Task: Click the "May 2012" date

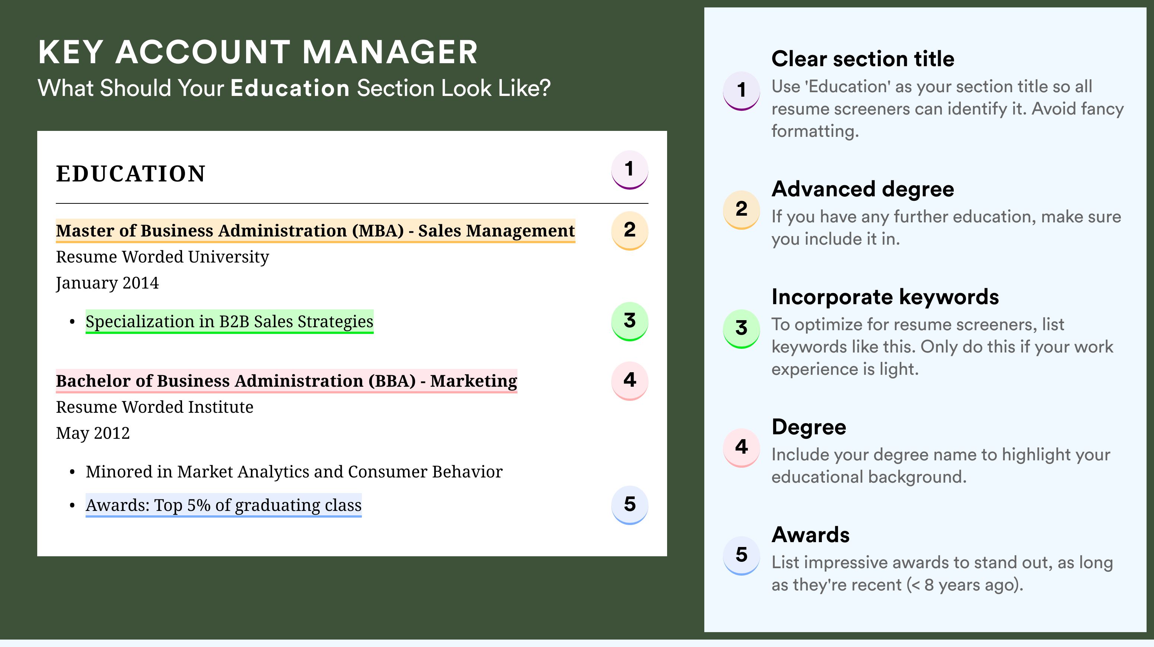Action: pos(93,434)
